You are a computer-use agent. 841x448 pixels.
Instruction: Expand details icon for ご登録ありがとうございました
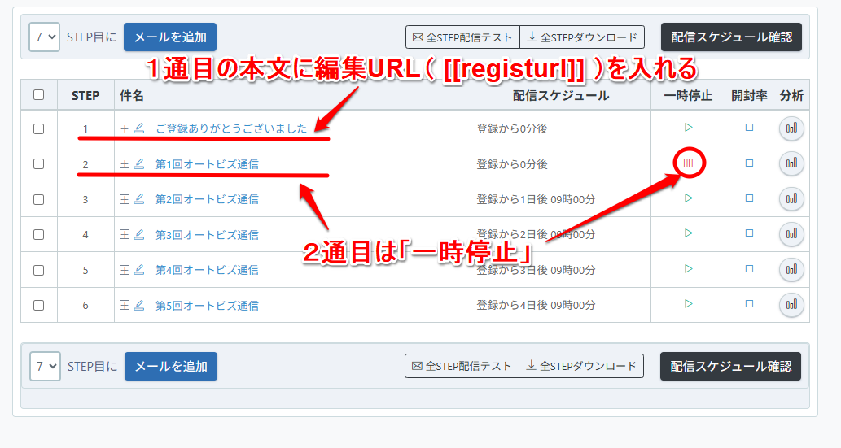click(125, 128)
